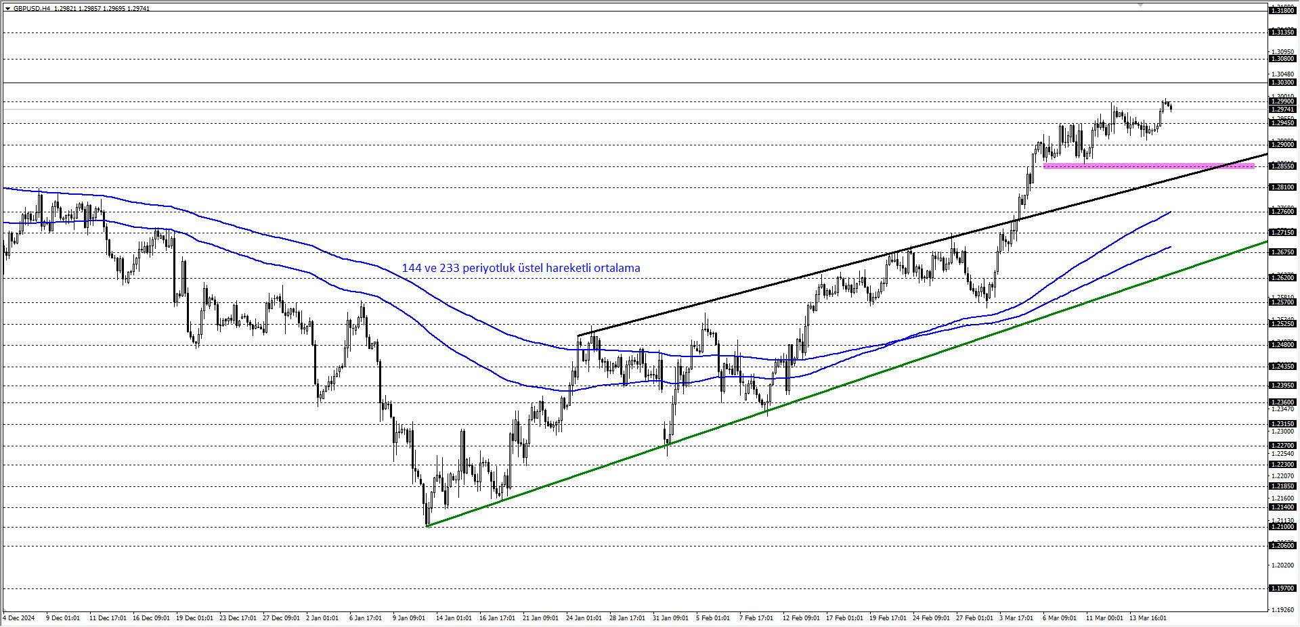Click the 1.26750 price level label
This screenshot has width=1300, height=627.
pos(1282,252)
